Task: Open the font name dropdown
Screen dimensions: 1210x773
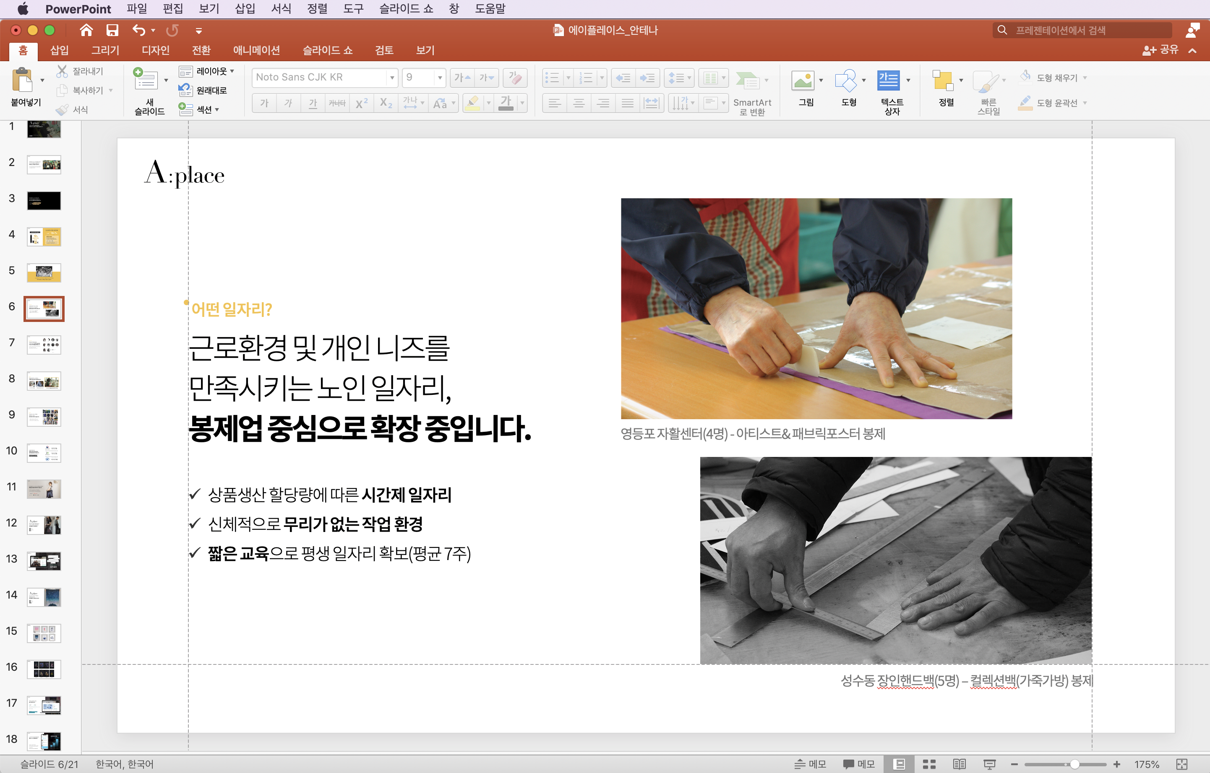Action: (x=391, y=77)
